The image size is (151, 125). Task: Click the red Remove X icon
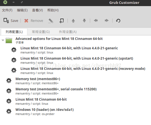[26, 21]
